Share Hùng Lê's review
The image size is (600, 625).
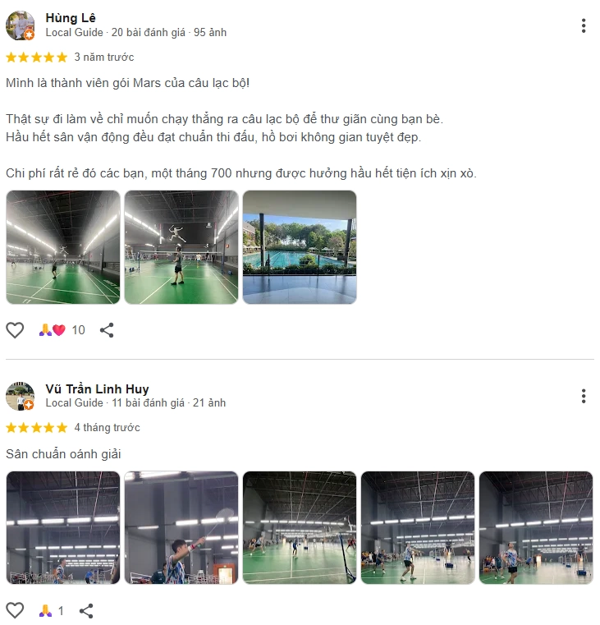point(107,330)
